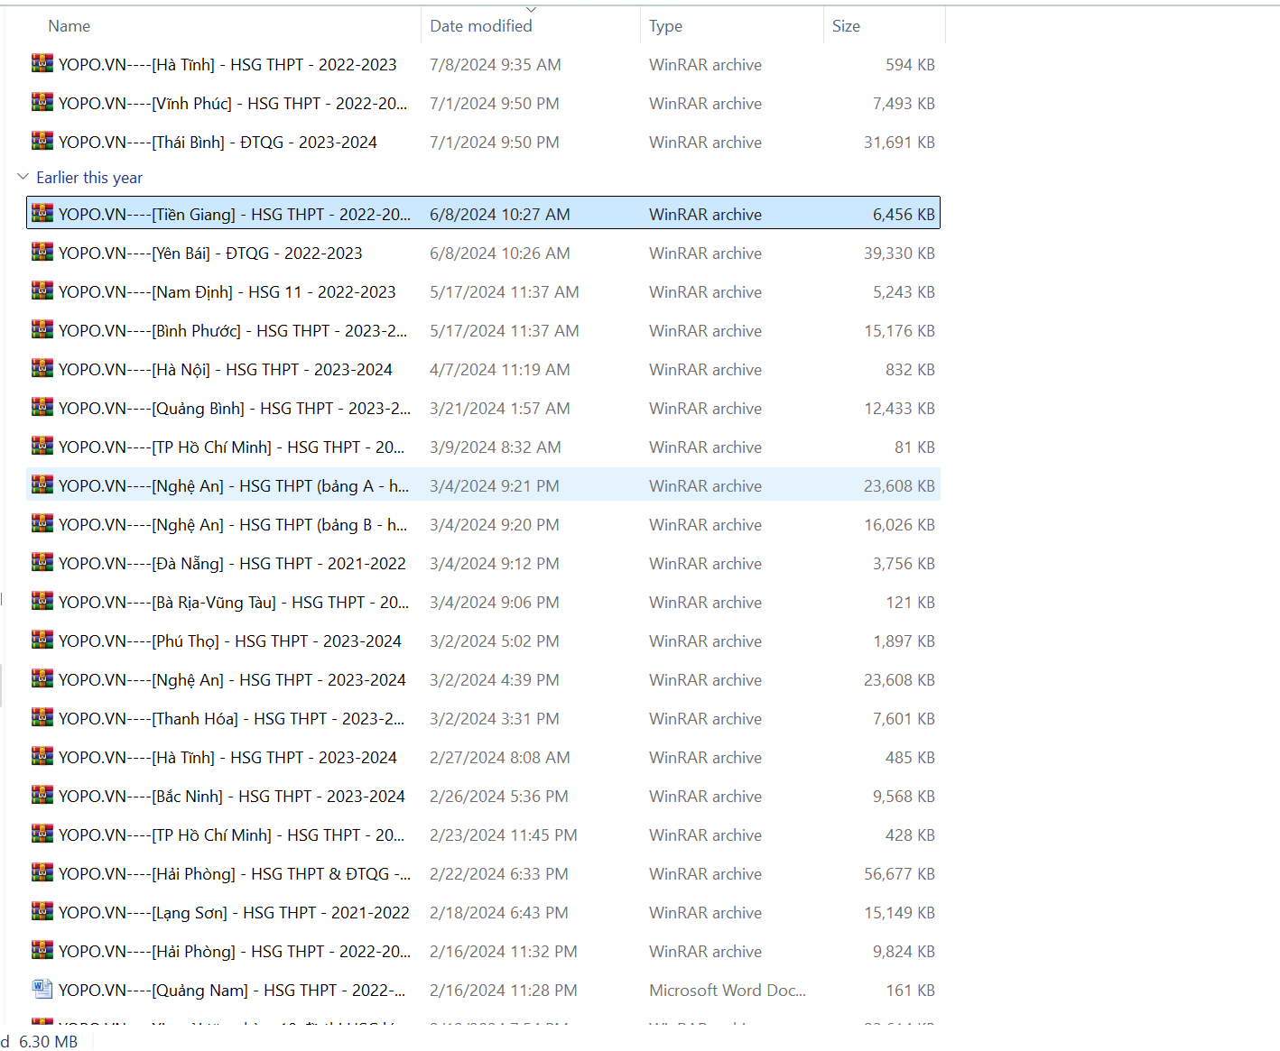1280x1051 pixels.
Task: Click archive icon of Nghệ An bảng B file
Action: point(42,523)
